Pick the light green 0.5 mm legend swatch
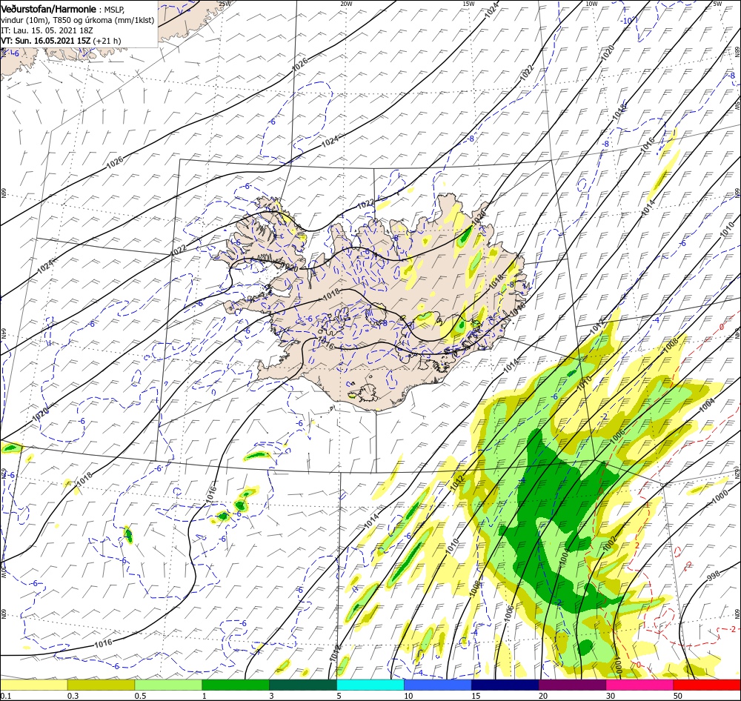 pyautogui.click(x=168, y=685)
